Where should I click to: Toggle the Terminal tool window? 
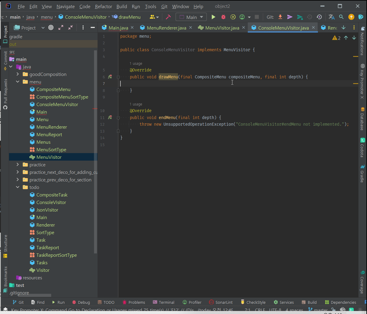163,302
